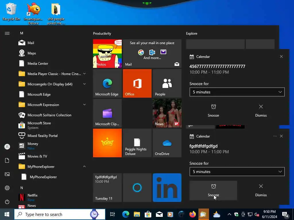Open the People tile
294x220 pixels.
167,83
